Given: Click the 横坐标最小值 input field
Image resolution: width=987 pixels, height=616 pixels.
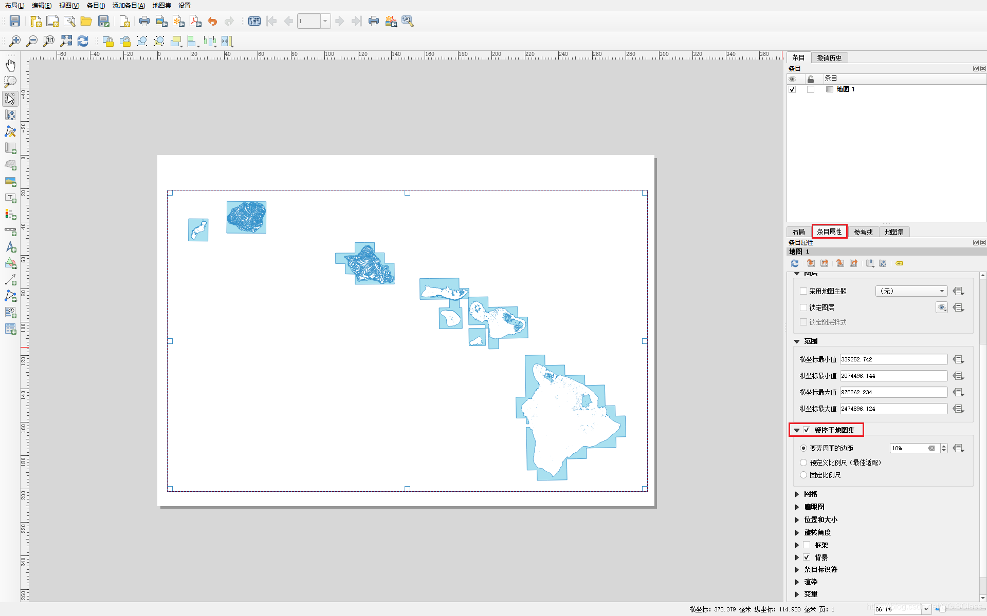Looking at the screenshot, I should point(893,359).
